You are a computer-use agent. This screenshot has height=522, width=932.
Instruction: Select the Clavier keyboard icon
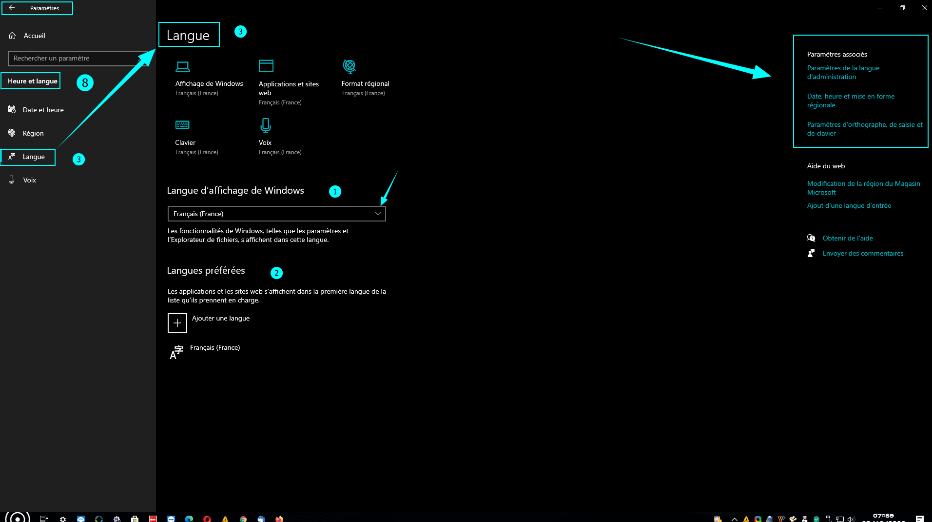182,125
